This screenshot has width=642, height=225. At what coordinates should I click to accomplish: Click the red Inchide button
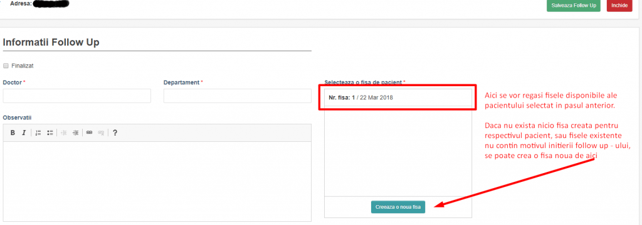coord(619,6)
